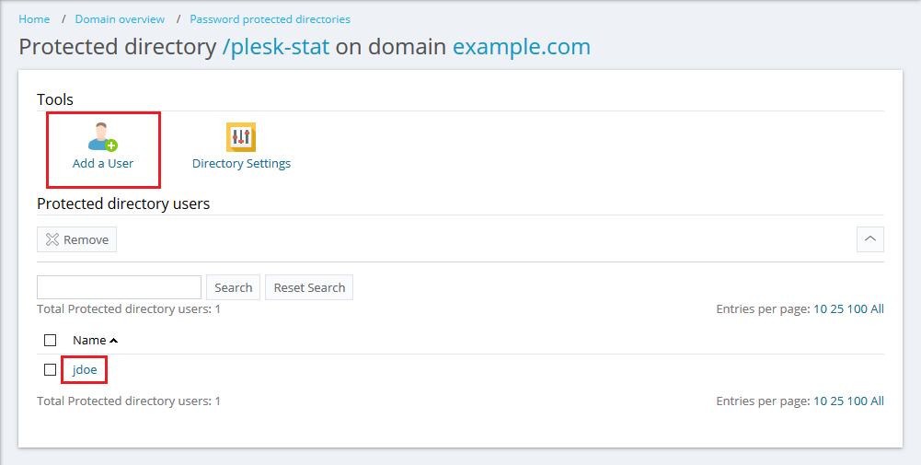The image size is (921, 465).
Task: Click the /plesk-stat directory link in title
Action: pyautogui.click(x=276, y=47)
